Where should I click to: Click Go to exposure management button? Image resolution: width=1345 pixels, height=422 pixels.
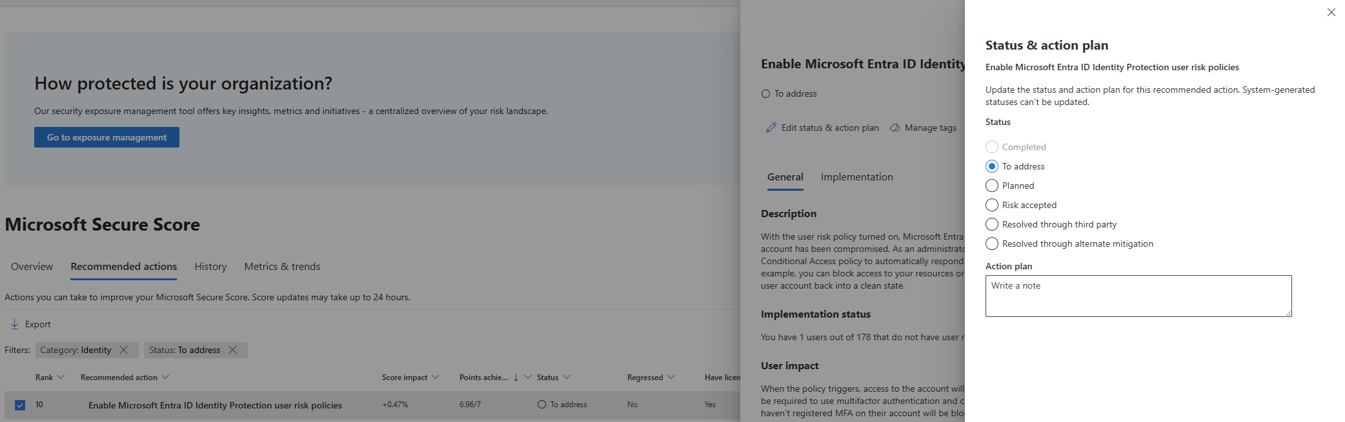click(x=106, y=137)
